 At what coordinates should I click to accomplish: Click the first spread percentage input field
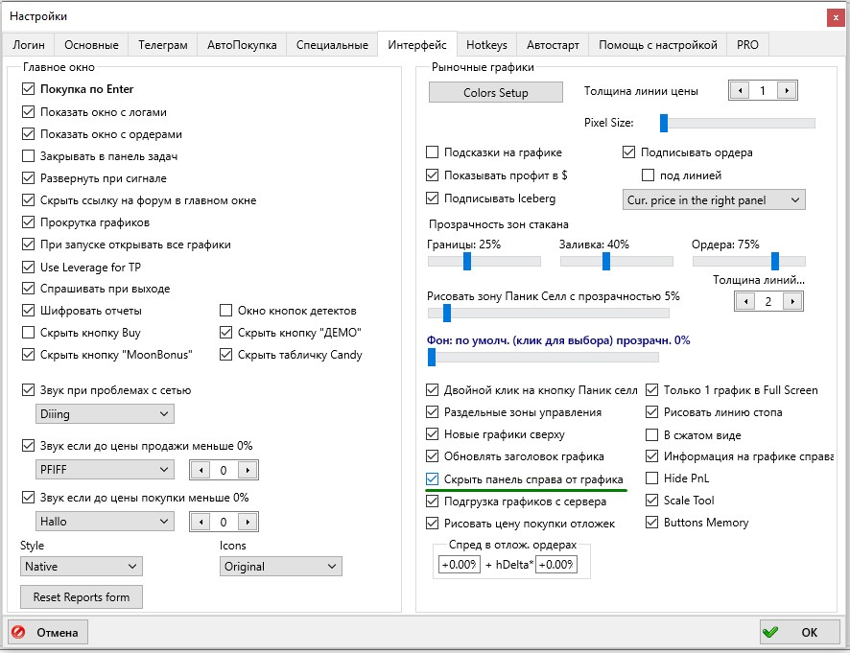coord(459,565)
